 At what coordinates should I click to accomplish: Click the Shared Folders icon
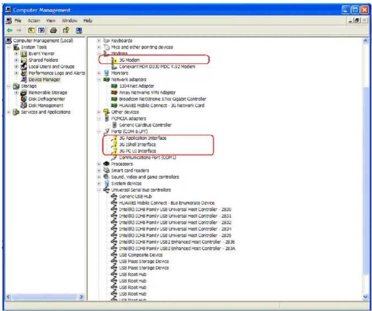tap(24, 60)
